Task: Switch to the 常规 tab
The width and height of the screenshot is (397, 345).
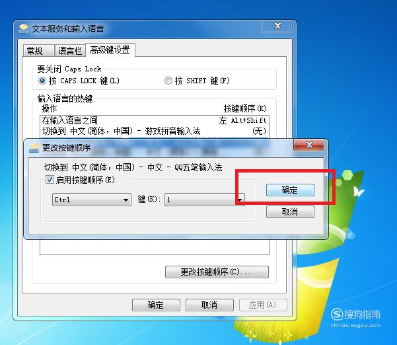Action: click(x=38, y=51)
